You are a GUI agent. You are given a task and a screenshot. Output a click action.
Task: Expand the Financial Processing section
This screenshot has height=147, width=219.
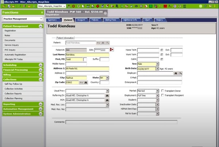click(x=41, y=70)
